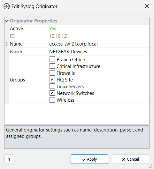This screenshot has width=154, height=169.
Task: Click the general originator settings description
Action: pos(74,133)
